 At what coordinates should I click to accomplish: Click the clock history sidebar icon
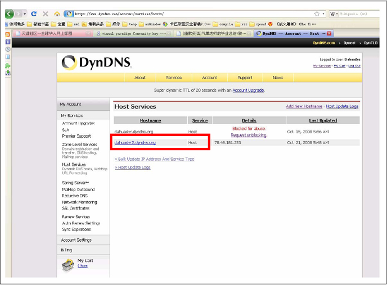tap(8, 49)
